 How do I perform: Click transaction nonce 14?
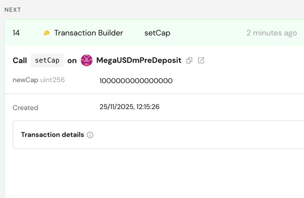pyautogui.click(x=16, y=33)
